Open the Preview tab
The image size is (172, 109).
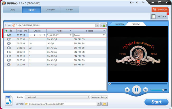[136, 24]
